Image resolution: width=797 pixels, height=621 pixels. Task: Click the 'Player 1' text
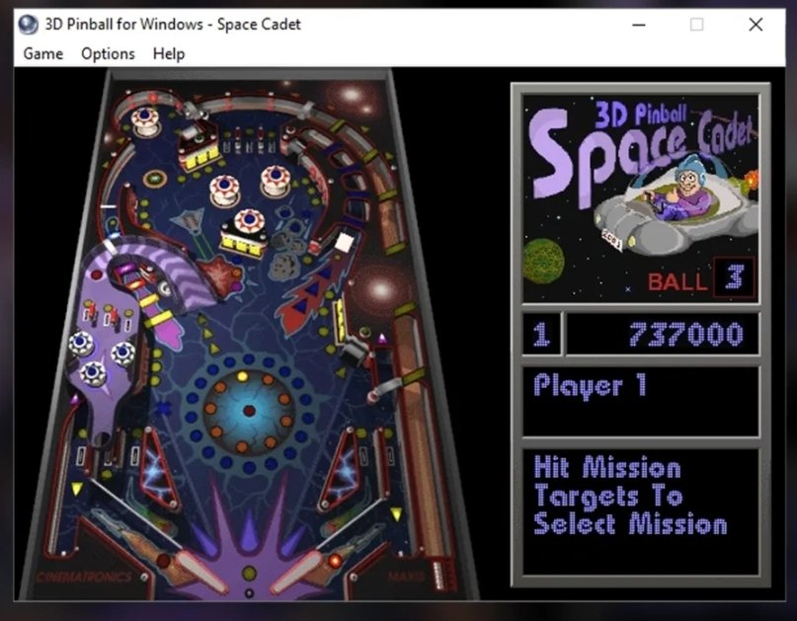pos(591,385)
